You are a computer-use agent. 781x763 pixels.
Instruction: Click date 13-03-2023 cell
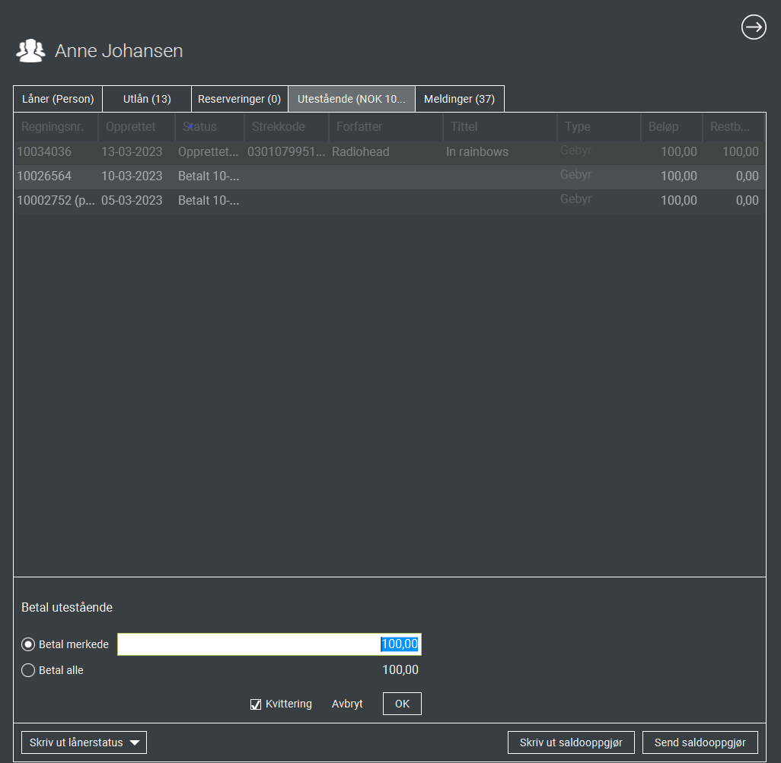(x=132, y=152)
